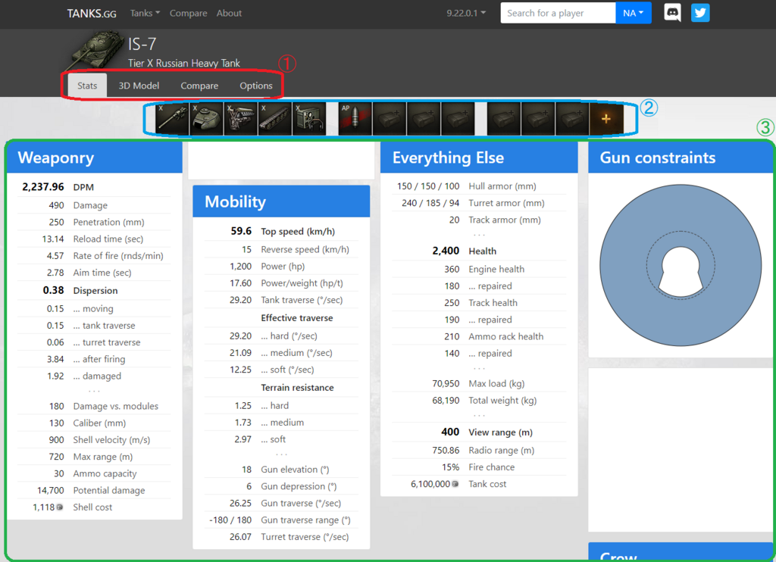Select the Penetration (mm) row label
Viewport: 776px width, 562px height.
[109, 222]
